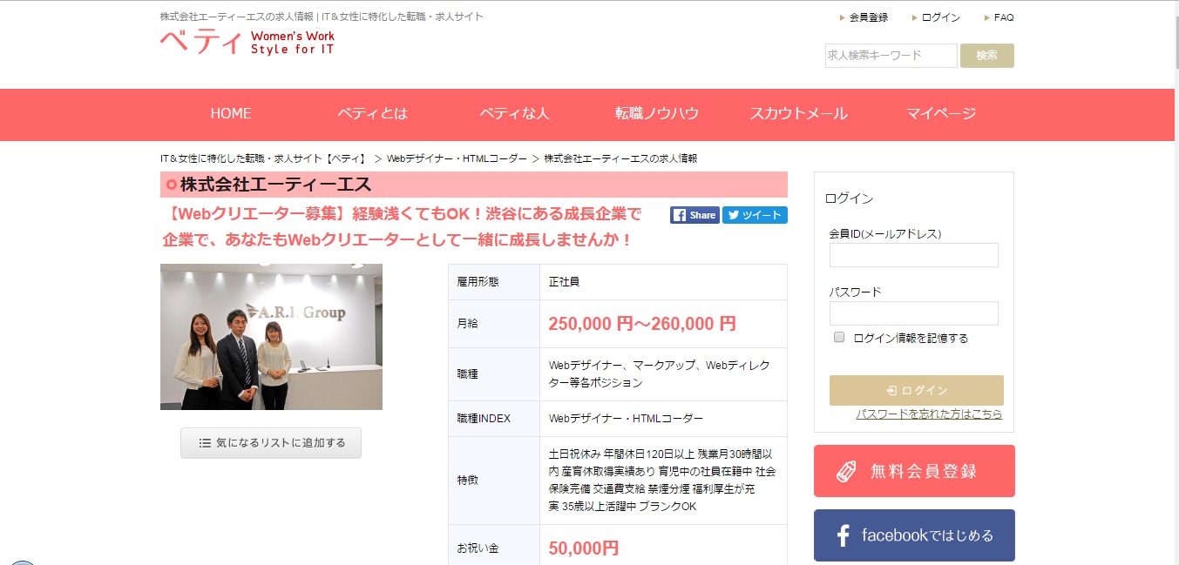Viewport: 1179px width, 565px height.
Task: Share the job on Facebook
Action: [695, 215]
